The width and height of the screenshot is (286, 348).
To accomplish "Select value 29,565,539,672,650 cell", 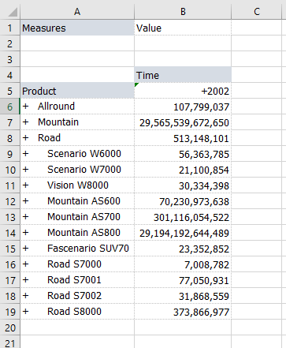I will click(183, 122).
